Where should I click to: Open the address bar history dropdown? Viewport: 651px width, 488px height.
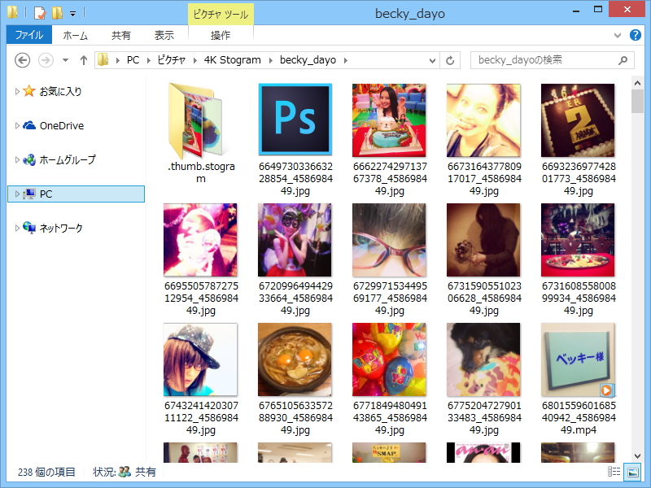(x=432, y=60)
